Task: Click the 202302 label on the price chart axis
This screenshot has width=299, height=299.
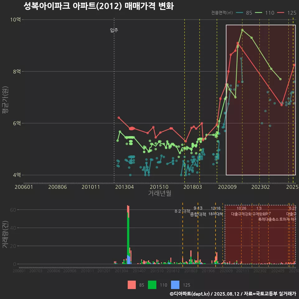Action: tap(260, 187)
